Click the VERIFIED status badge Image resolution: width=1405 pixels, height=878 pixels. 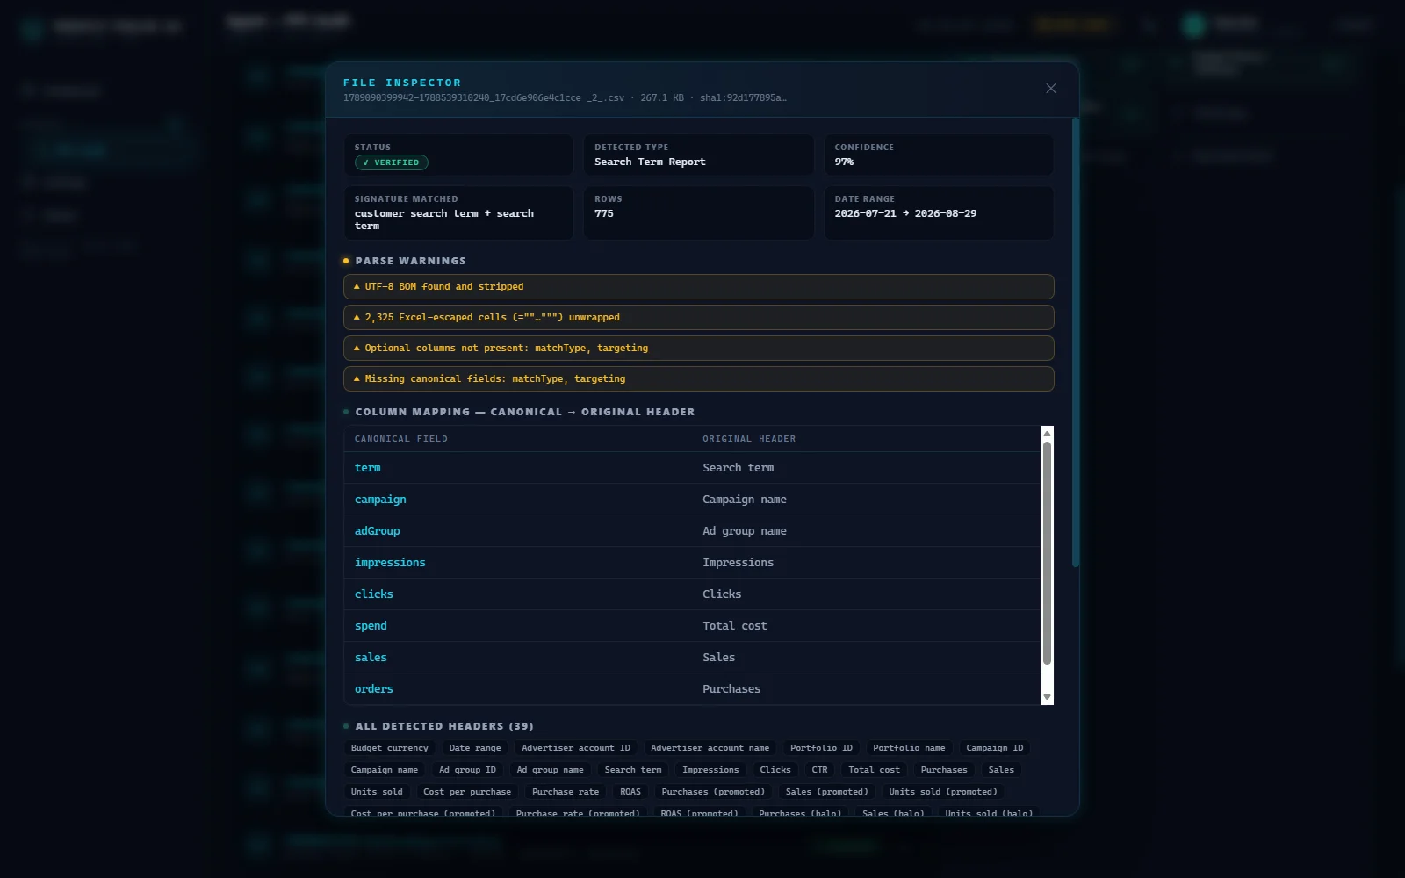tap(392, 162)
